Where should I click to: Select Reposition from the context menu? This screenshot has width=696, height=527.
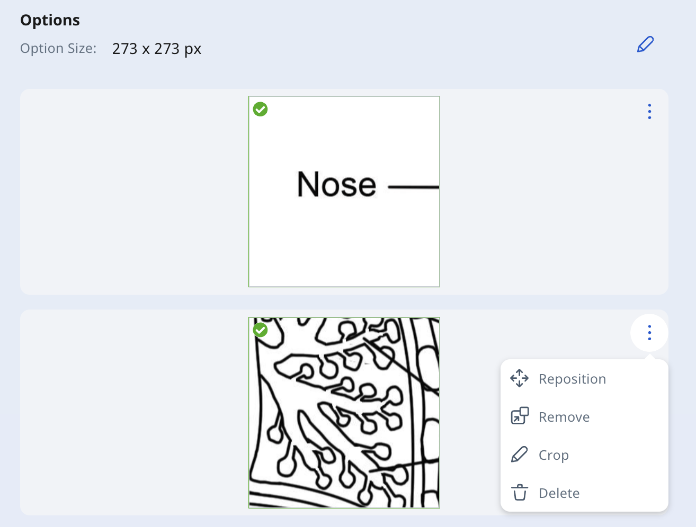584,379
